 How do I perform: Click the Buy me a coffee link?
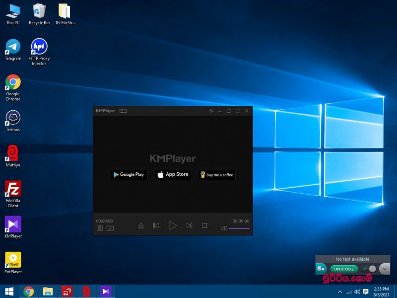[216, 174]
